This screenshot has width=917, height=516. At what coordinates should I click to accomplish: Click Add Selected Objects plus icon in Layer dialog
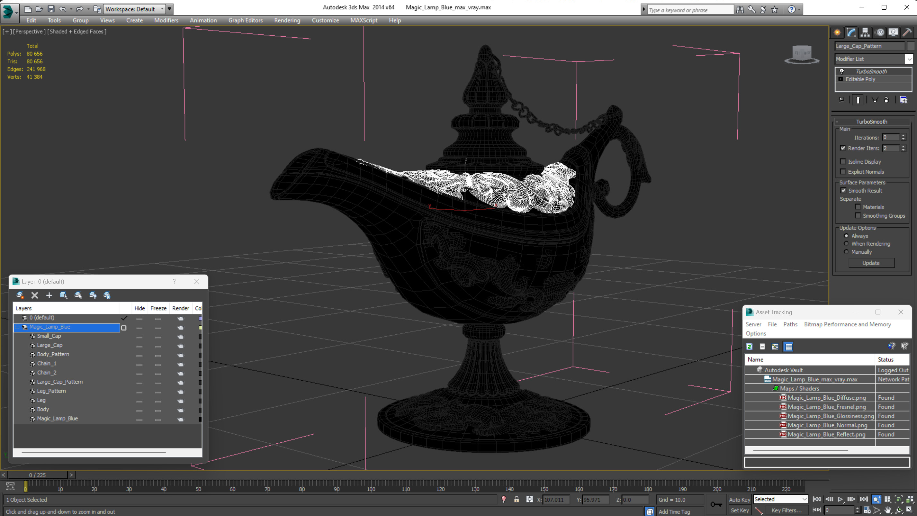point(49,295)
